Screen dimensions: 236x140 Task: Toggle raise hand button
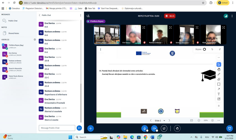point(177,128)
